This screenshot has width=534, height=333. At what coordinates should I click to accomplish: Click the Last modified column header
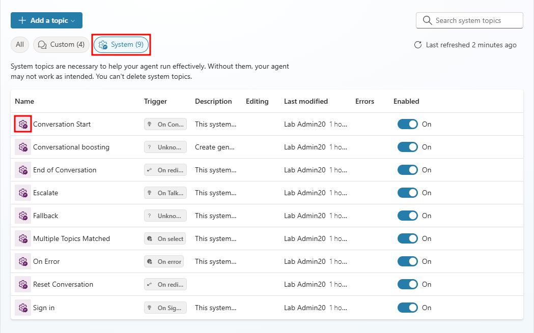coord(306,101)
